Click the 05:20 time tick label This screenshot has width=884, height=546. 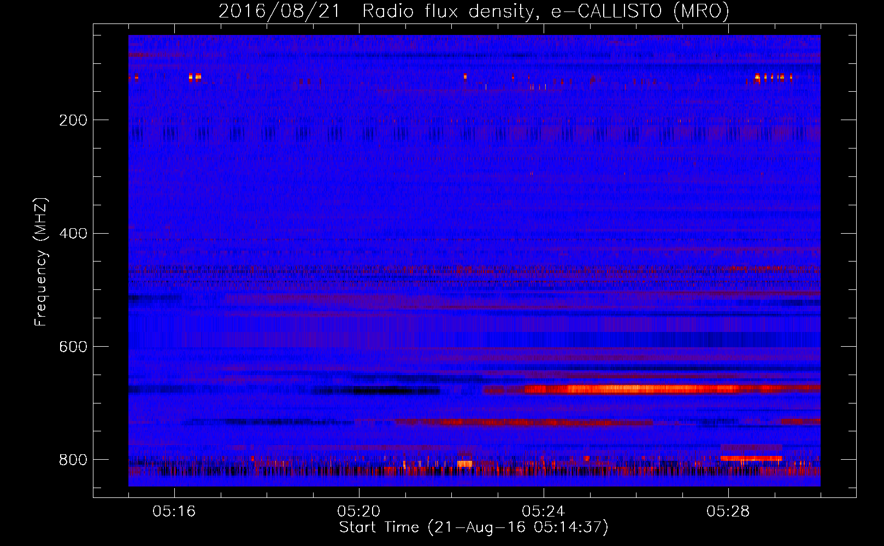(359, 512)
